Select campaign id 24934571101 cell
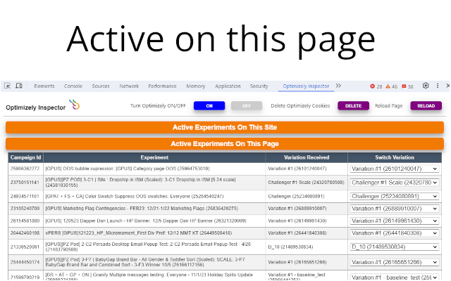Screen dimensions: 451x281 point(25,196)
